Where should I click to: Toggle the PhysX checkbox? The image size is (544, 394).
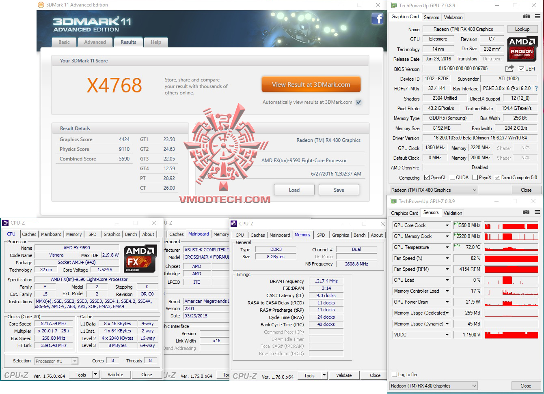click(475, 178)
